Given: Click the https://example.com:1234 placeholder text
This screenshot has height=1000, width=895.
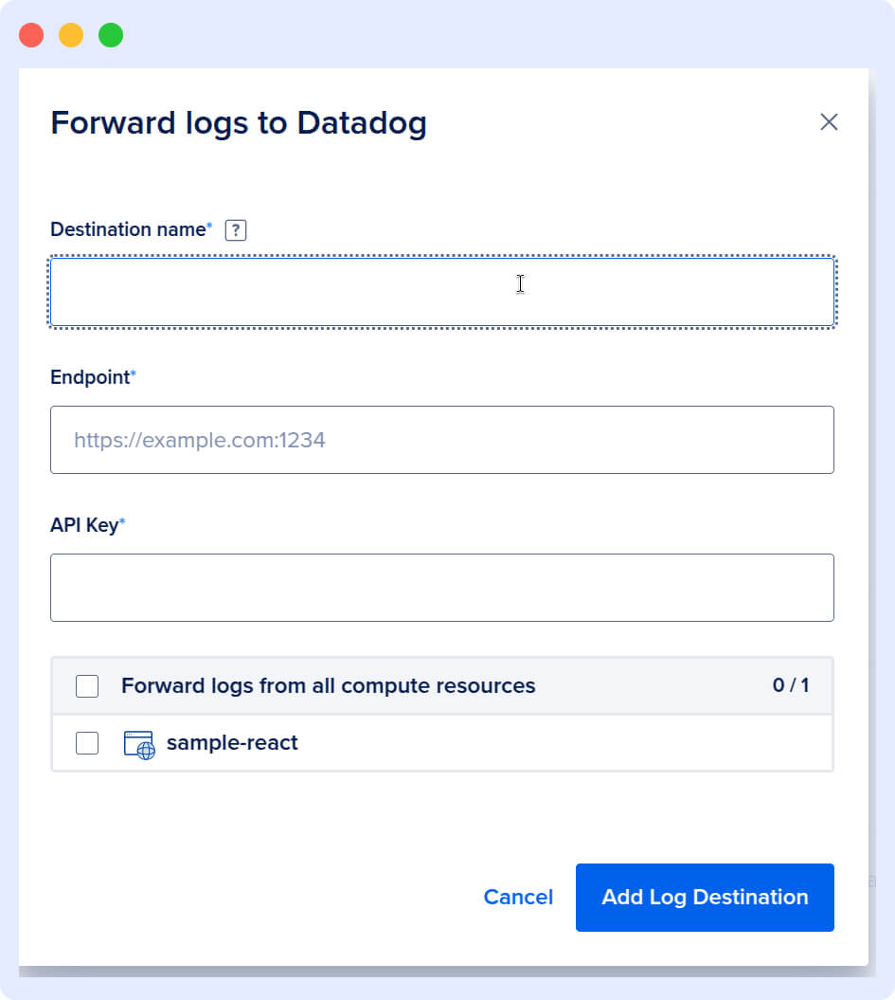Looking at the screenshot, I should pyautogui.click(x=200, y=440).
